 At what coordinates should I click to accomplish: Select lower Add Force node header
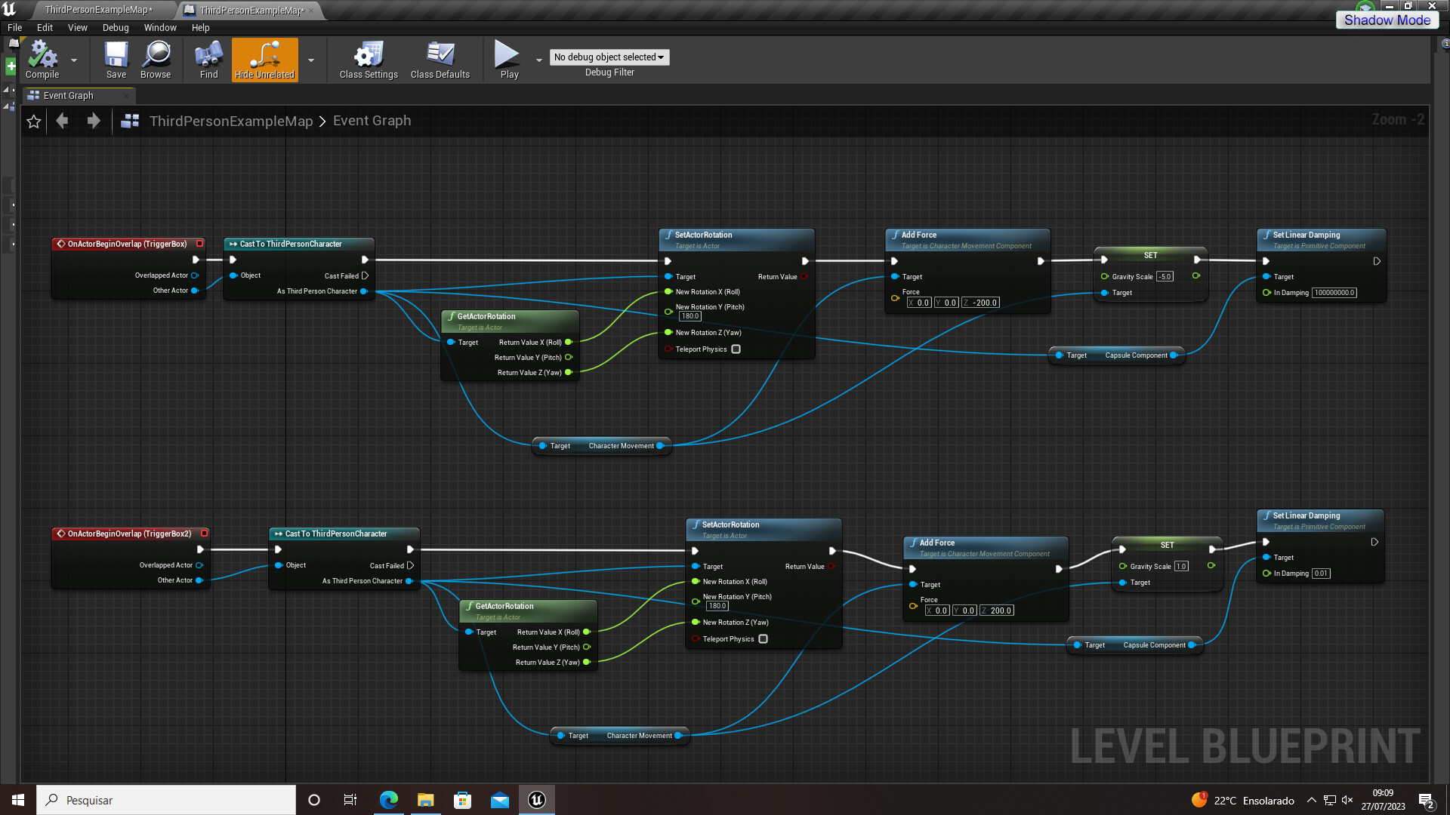986,547
